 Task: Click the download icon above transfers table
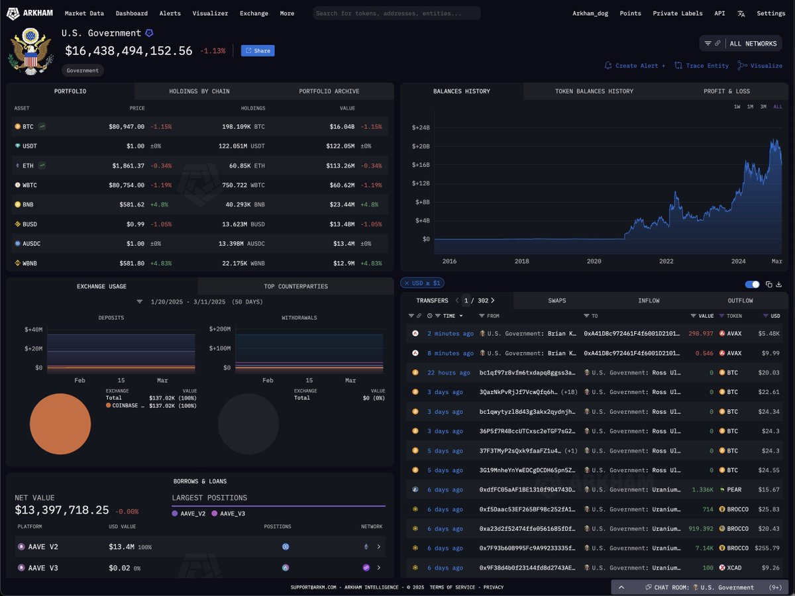click(779, 284)
